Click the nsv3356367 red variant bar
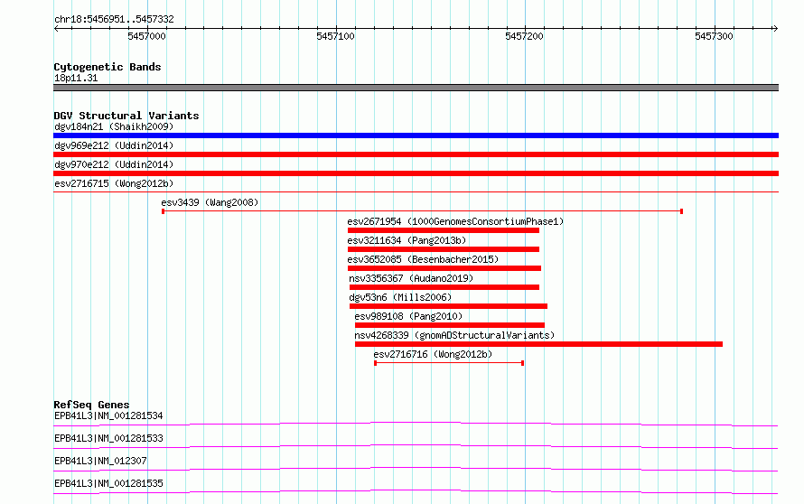The image size is (804, 504). click(x=444, y=287)
